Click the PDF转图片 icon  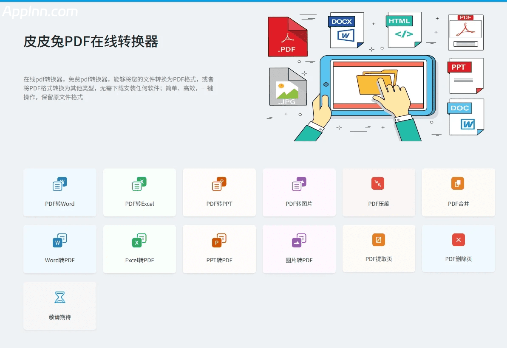pos(299,184)
